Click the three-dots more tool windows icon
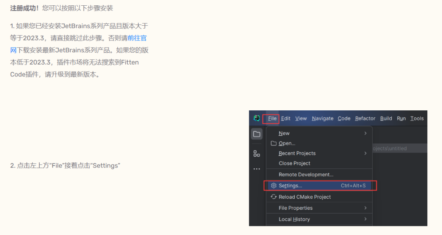The height and width of the screenshot is (235, 442). coord(257,169)
